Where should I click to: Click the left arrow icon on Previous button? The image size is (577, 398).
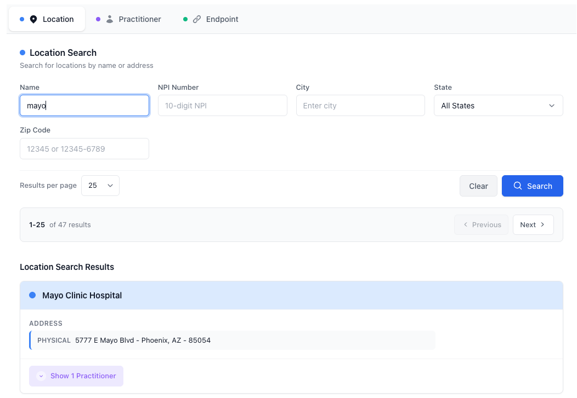466,224
